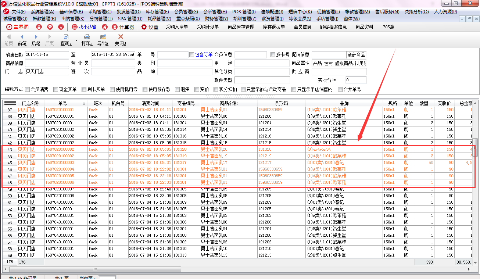Enable the 使用抵用券 checkbox

tap(112, 89)
